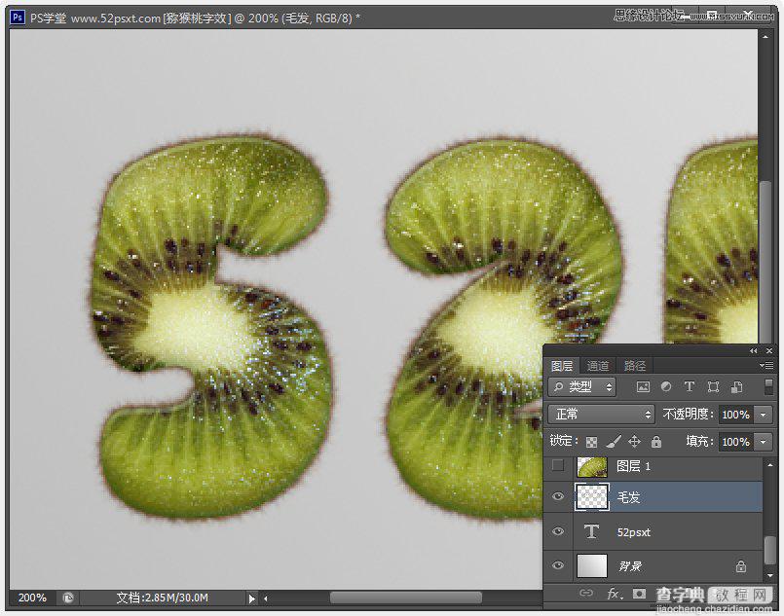Switch to the 图层 tab
The width and height of the screenshot is (784, 616).
point(562,366)
